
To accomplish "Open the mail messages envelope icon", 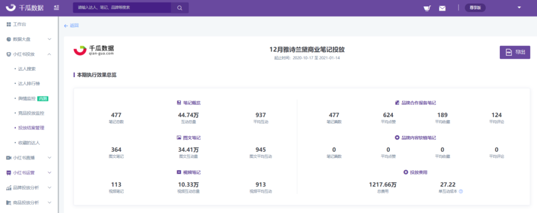I will point(442,8).
